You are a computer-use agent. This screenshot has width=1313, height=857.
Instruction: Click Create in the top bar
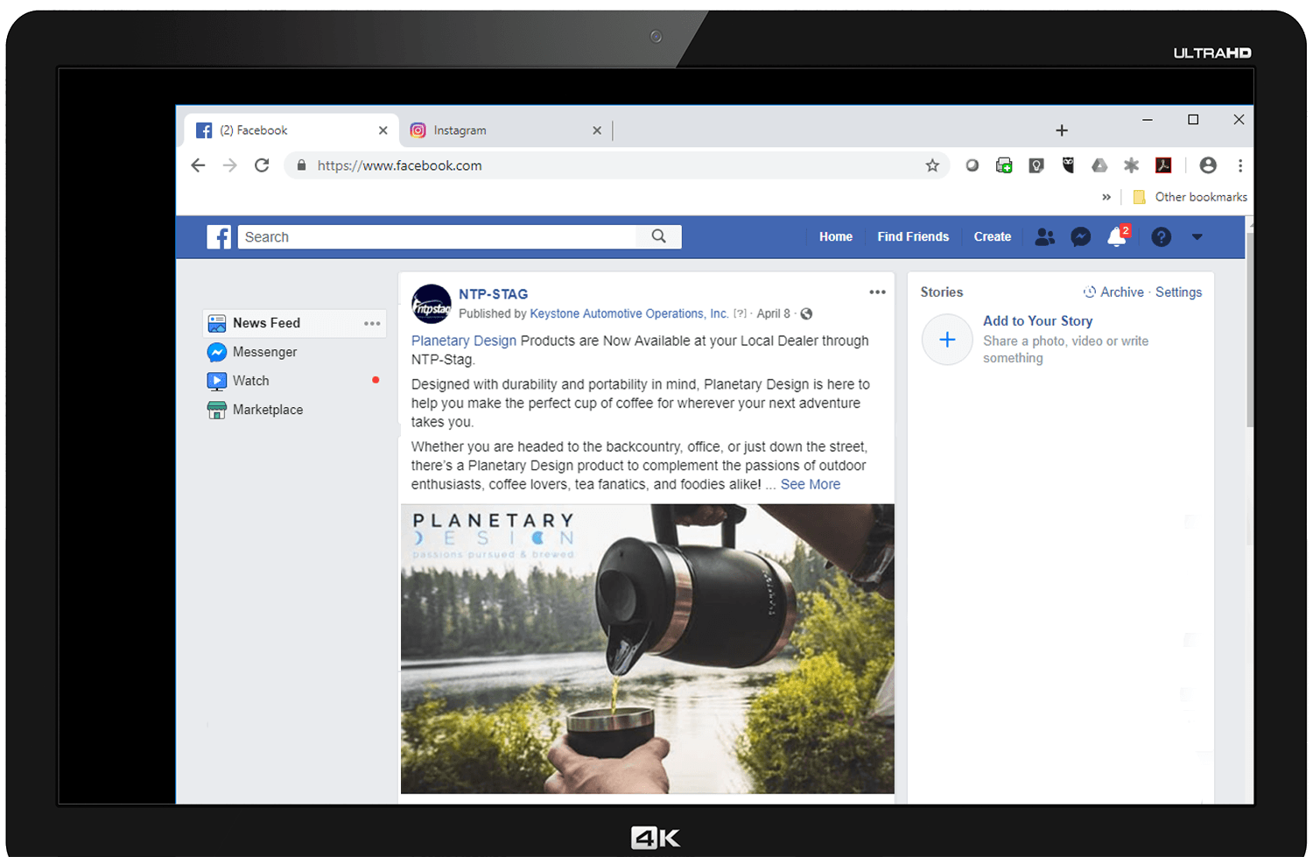[x=993, y=237]
